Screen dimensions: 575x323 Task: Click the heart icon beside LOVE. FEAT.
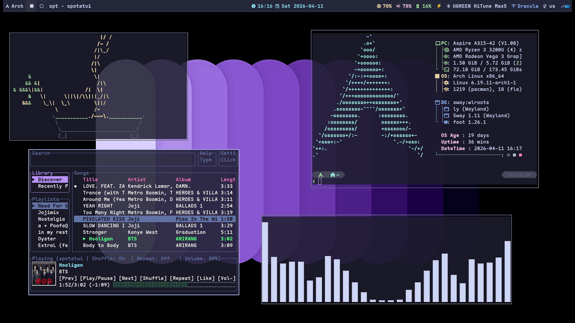(75, 186)
